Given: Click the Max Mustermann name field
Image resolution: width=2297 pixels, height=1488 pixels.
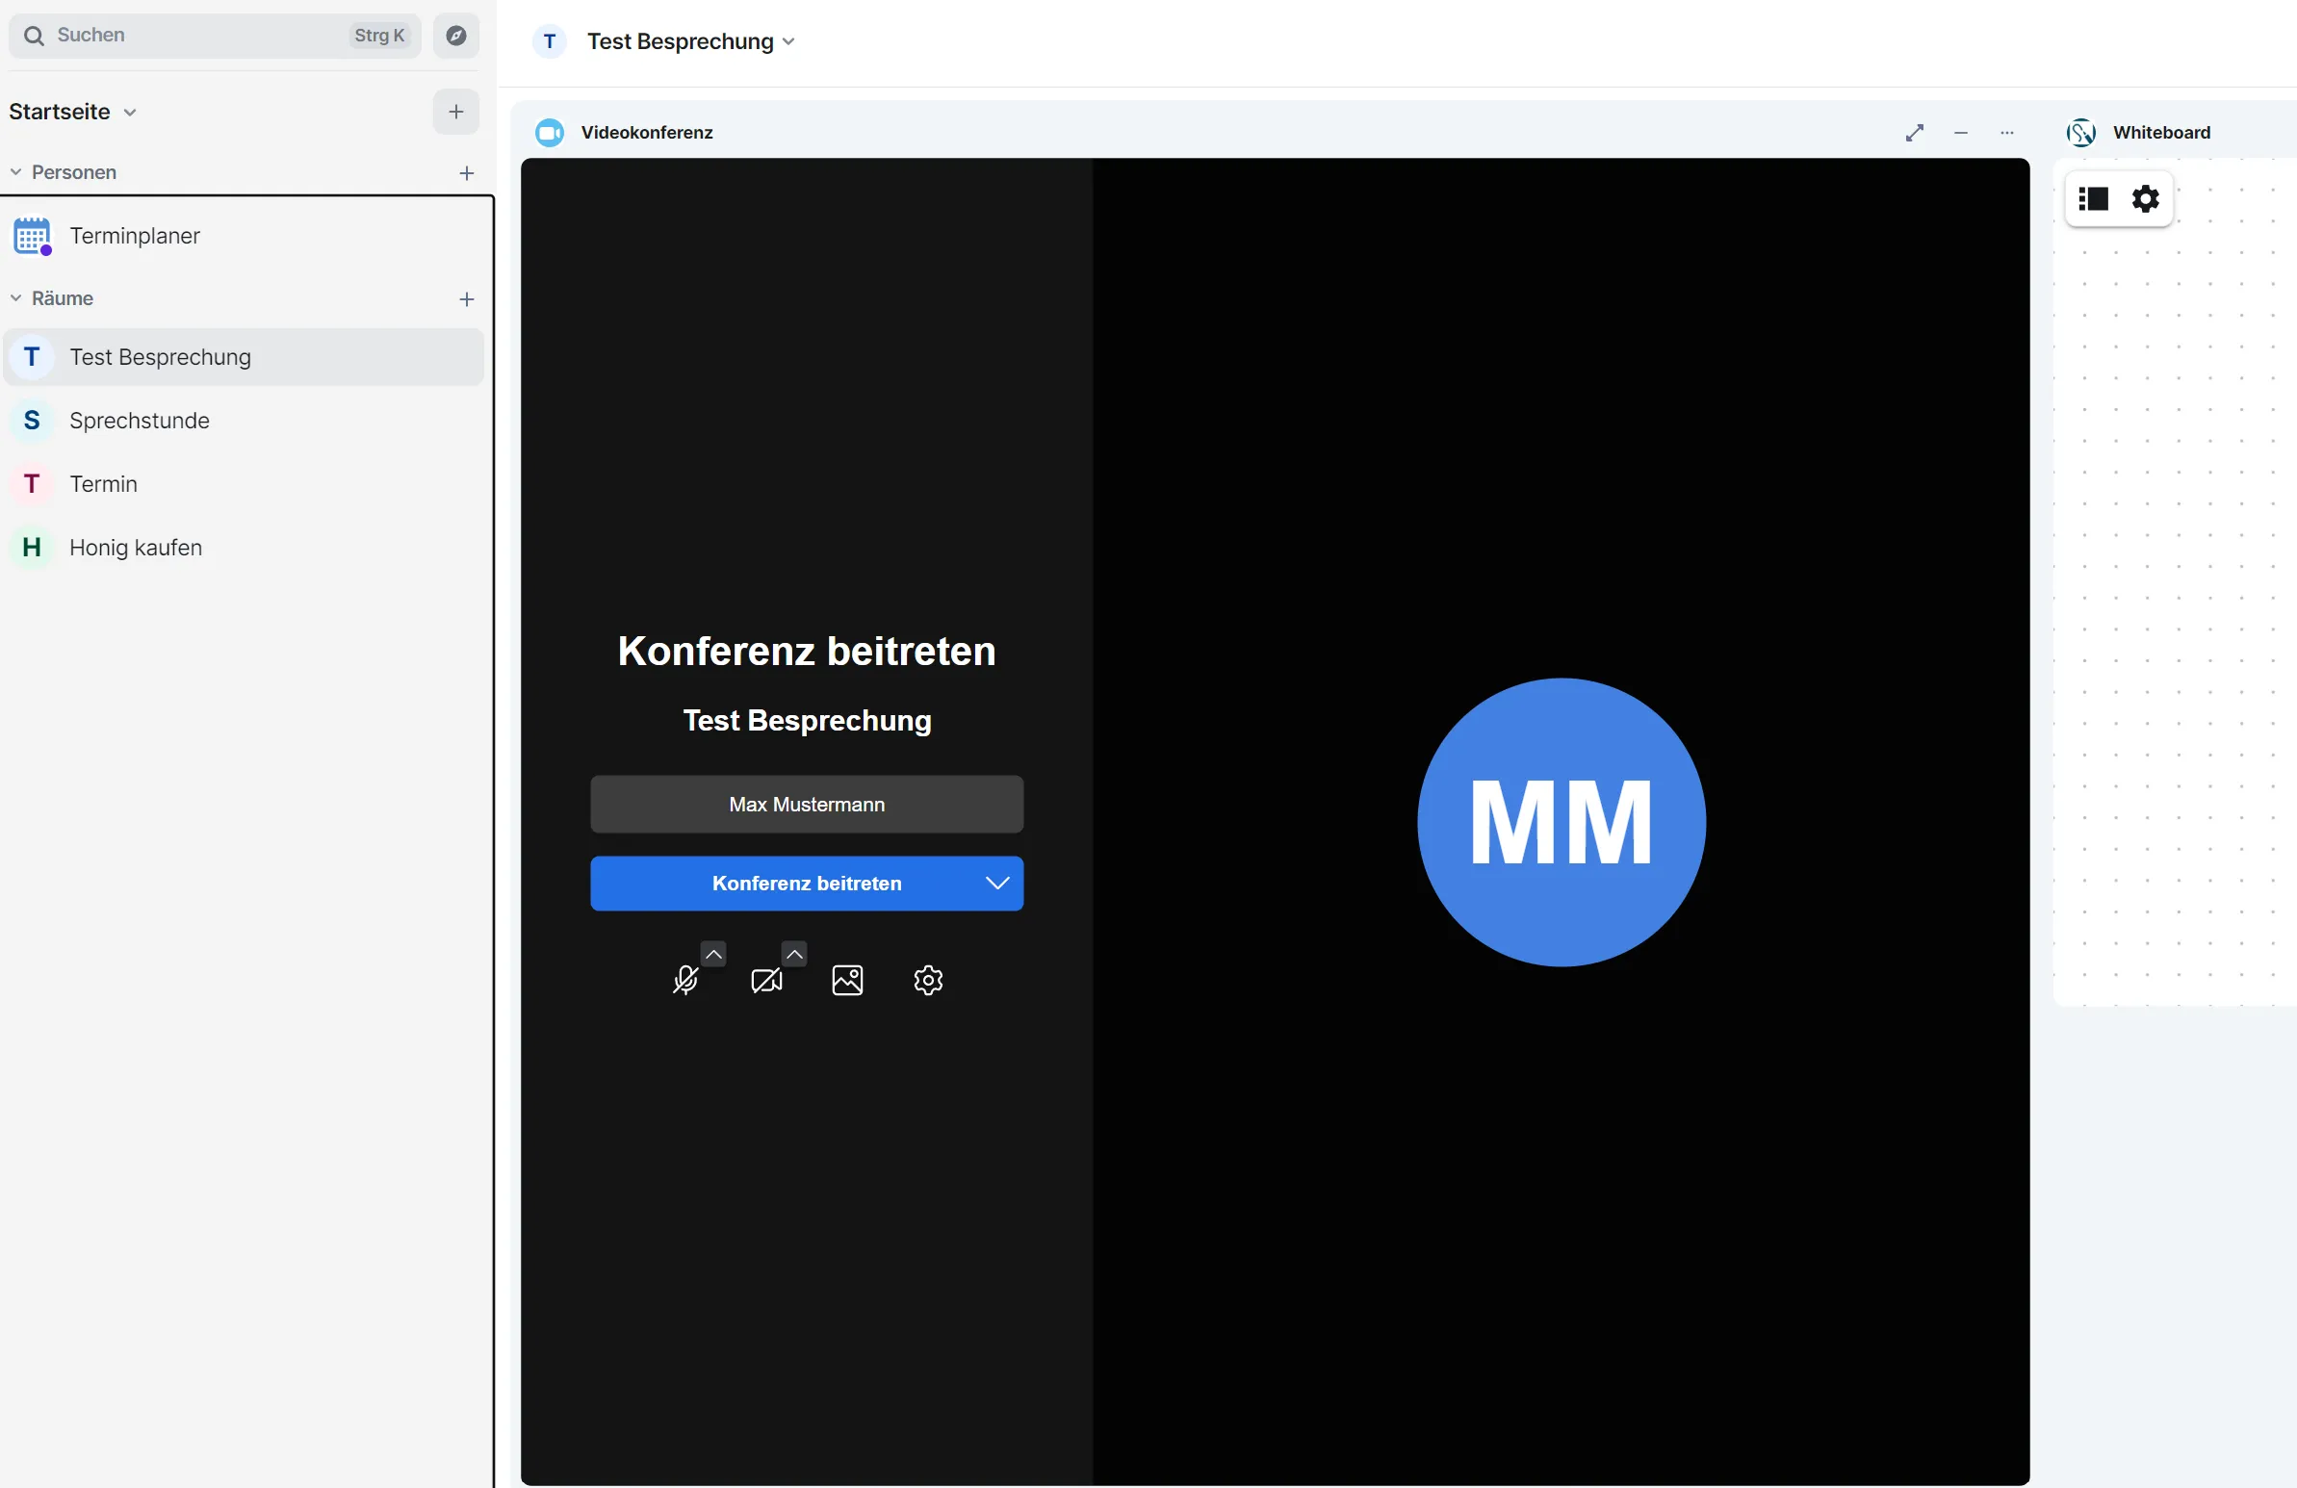Looking at the screenshot, I should [806, 804].
